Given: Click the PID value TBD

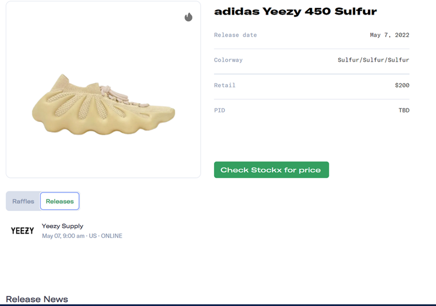Looking at the screenshot, I should coord(404,110).
